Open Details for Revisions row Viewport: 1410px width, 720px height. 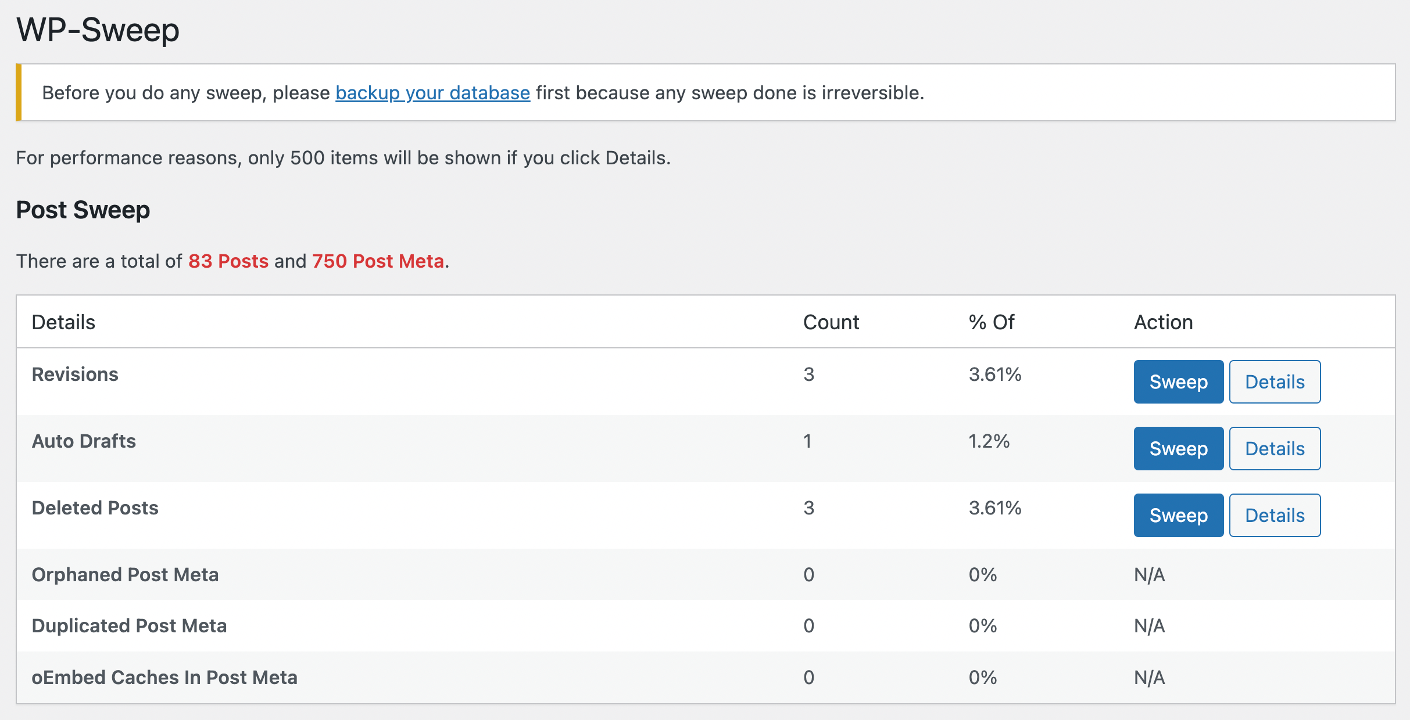point(1275,381)
